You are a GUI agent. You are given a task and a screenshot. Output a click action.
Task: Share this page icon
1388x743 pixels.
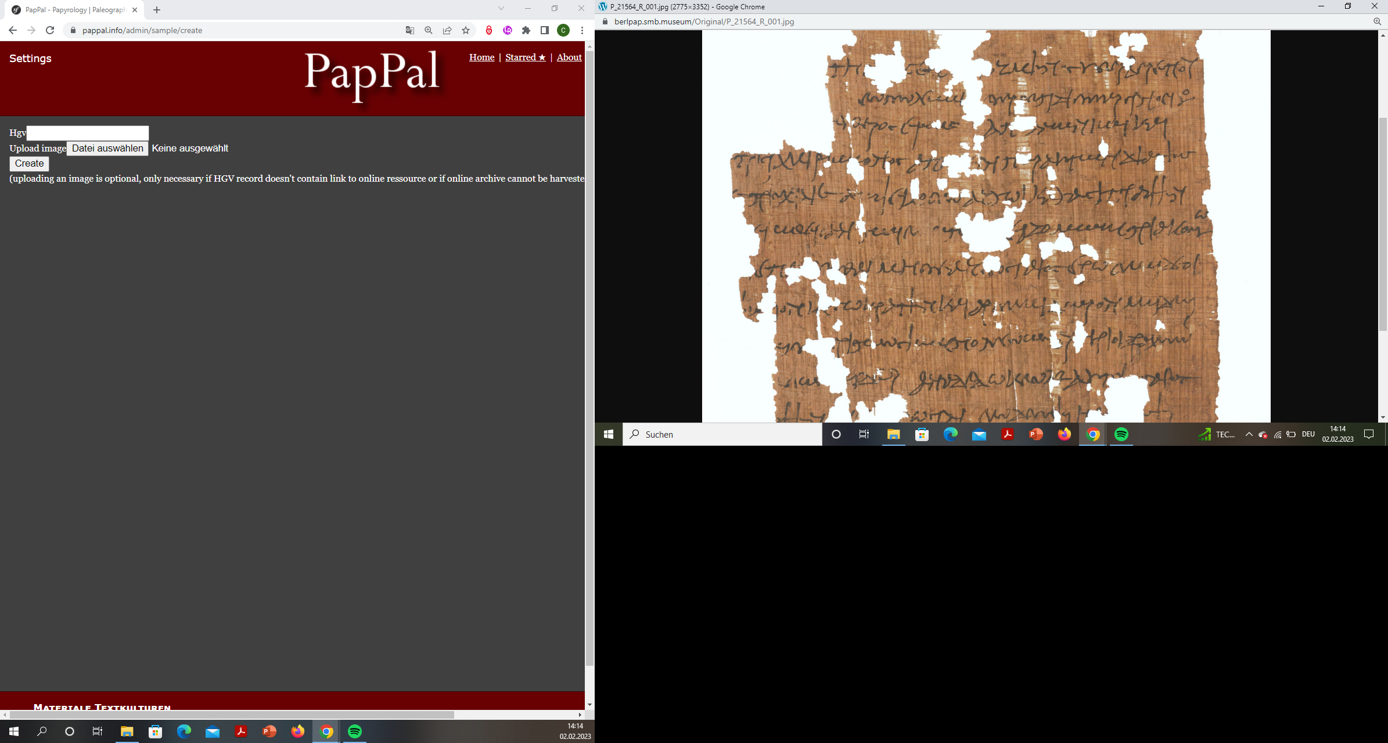pos(447,30)
